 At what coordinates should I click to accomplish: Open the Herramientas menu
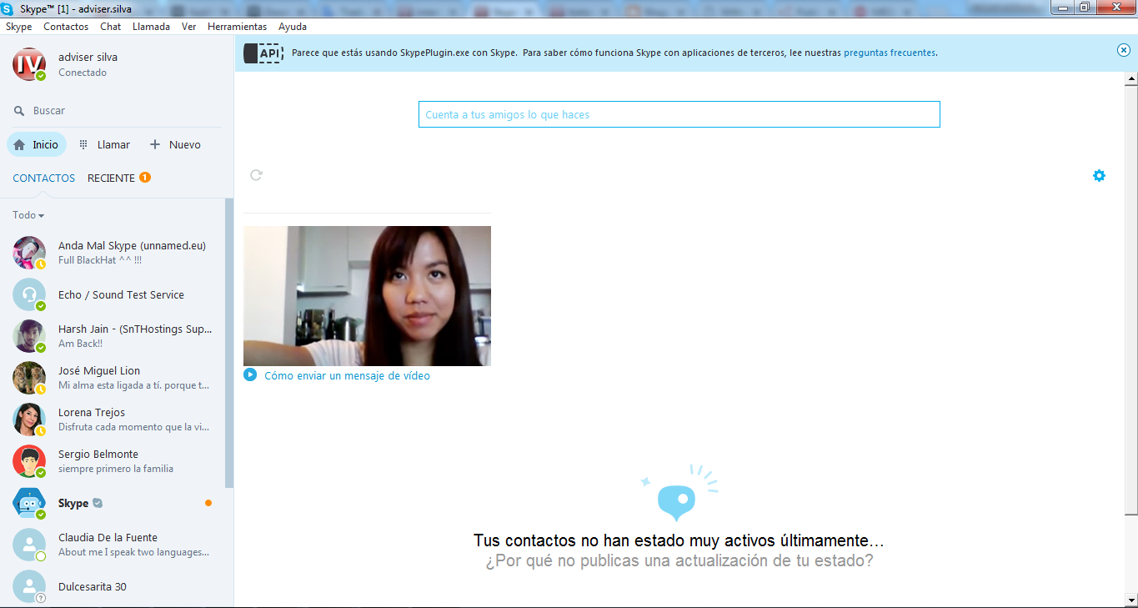click(237, 27)
